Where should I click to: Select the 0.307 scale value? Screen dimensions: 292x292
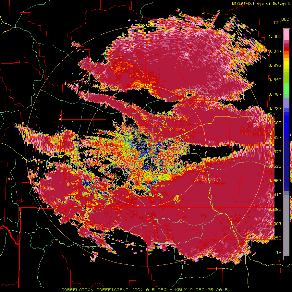tap(275, 224)
